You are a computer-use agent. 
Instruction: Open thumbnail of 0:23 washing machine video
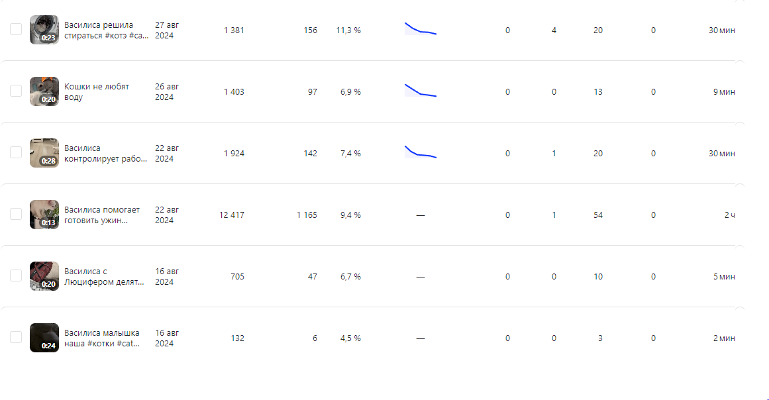point(44,30)
